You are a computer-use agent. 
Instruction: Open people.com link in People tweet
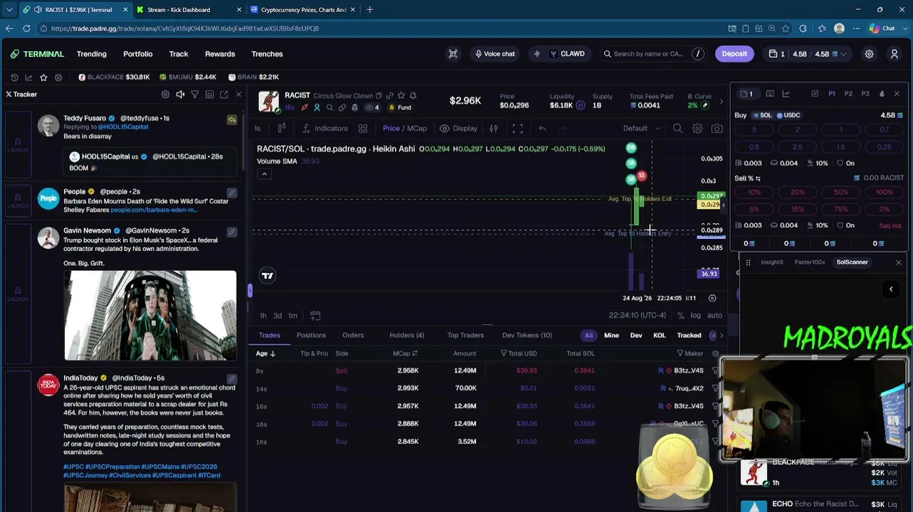[154, 210]
